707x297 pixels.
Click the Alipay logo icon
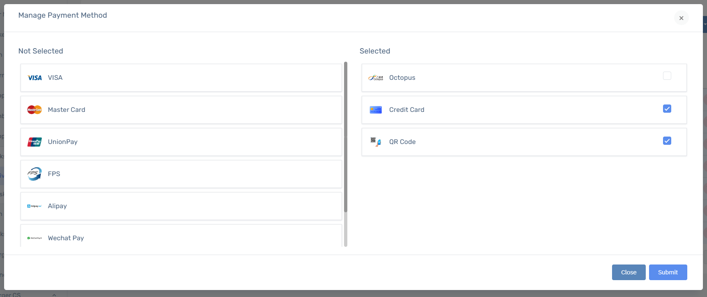click(35, 206)
